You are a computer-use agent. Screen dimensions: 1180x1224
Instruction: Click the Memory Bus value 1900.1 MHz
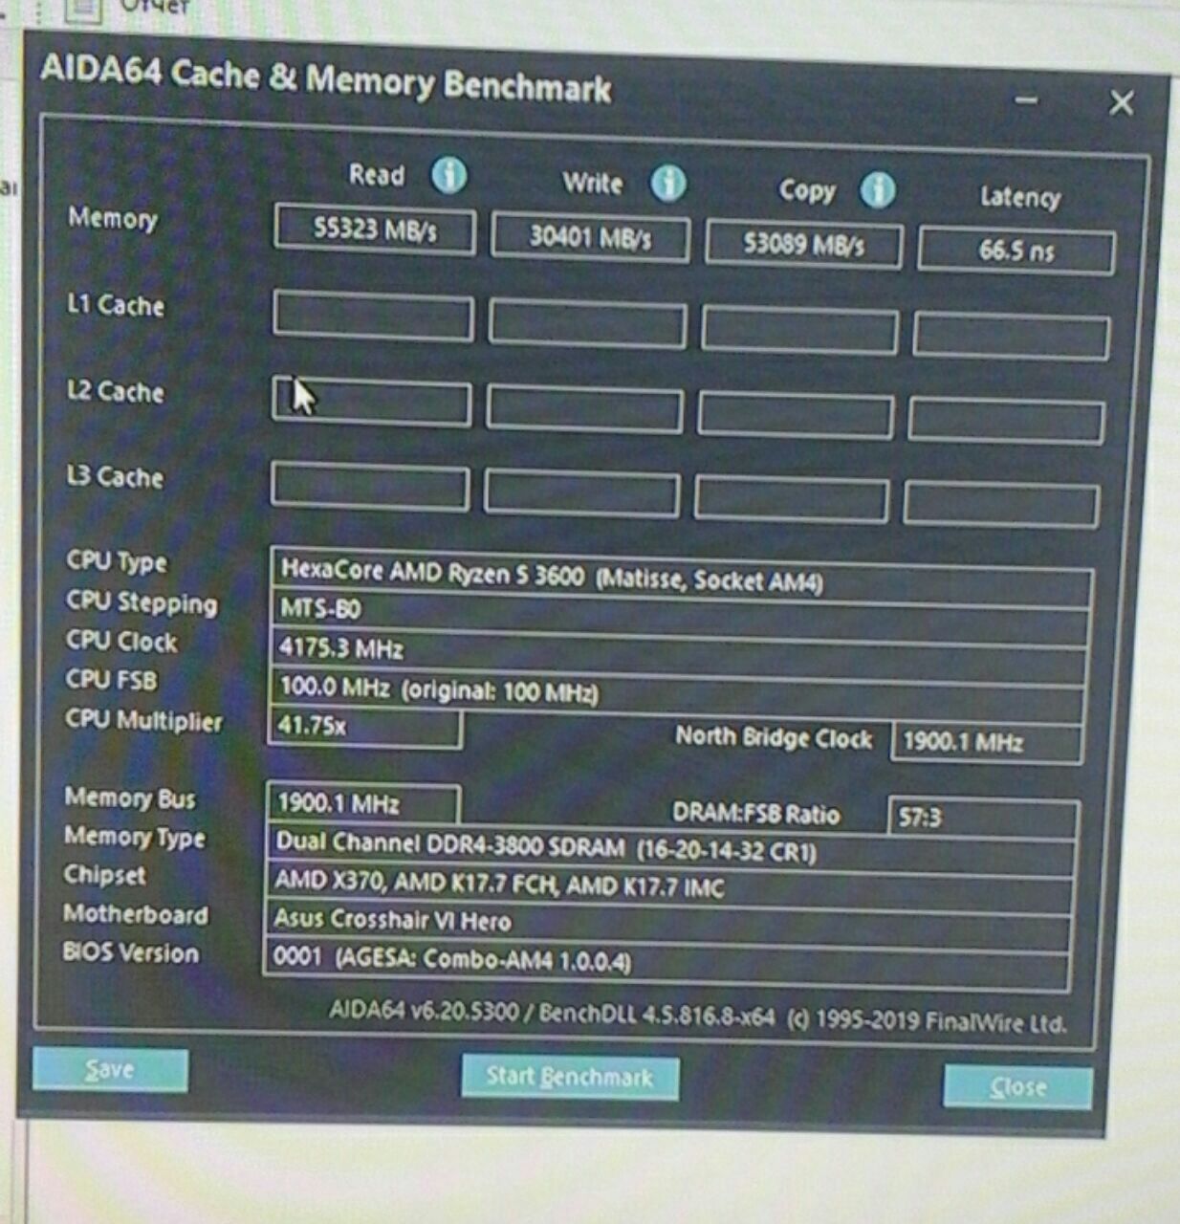pos(362,803)
